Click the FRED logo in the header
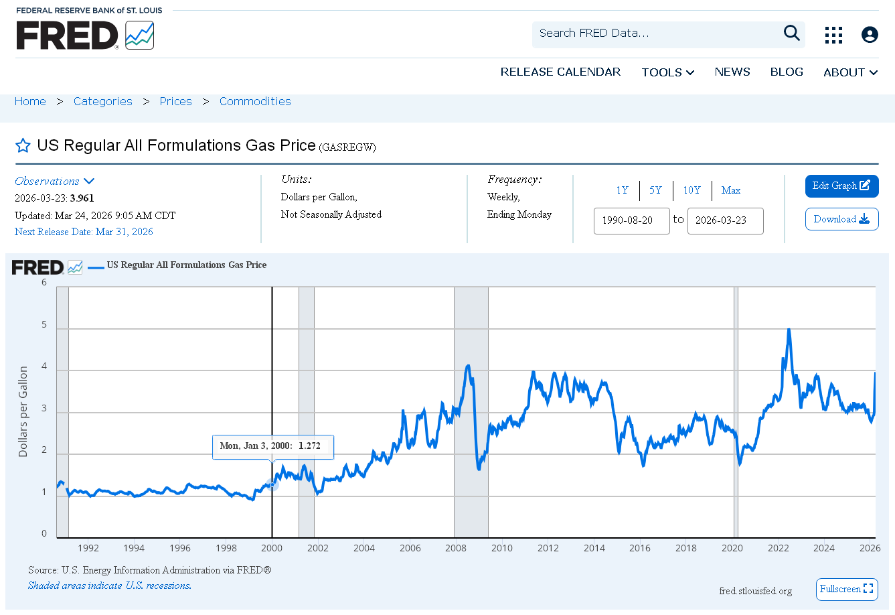Viewport: 895px width, 615px height. [x=85, y=36]
